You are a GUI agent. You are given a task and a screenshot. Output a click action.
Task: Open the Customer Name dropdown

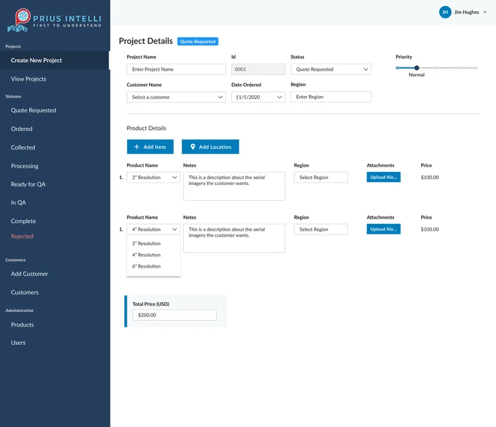176,97
